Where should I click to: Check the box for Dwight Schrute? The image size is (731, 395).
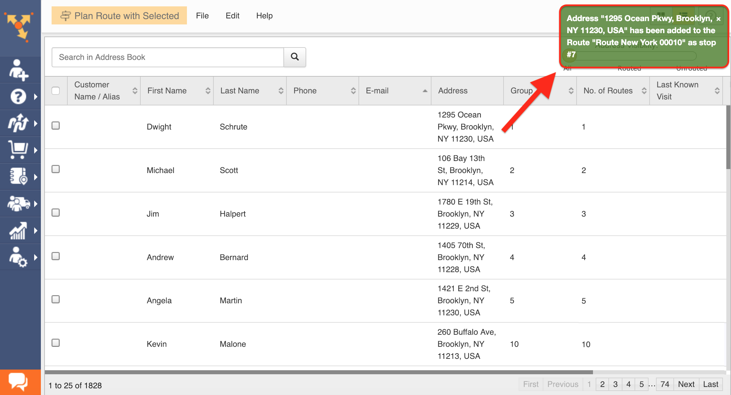pos(56,126)
